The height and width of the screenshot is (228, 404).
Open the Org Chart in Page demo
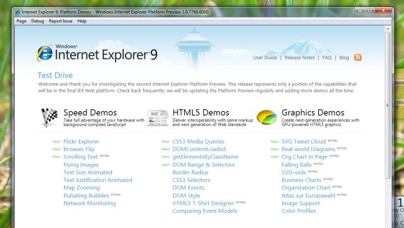(305, 157)
